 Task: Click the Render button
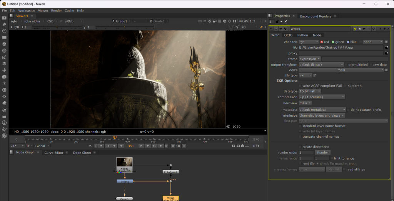click(323, 153)
